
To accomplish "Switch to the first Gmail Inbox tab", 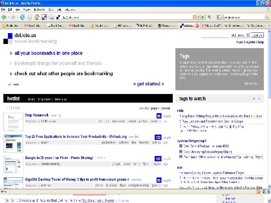I will [34, 26].
